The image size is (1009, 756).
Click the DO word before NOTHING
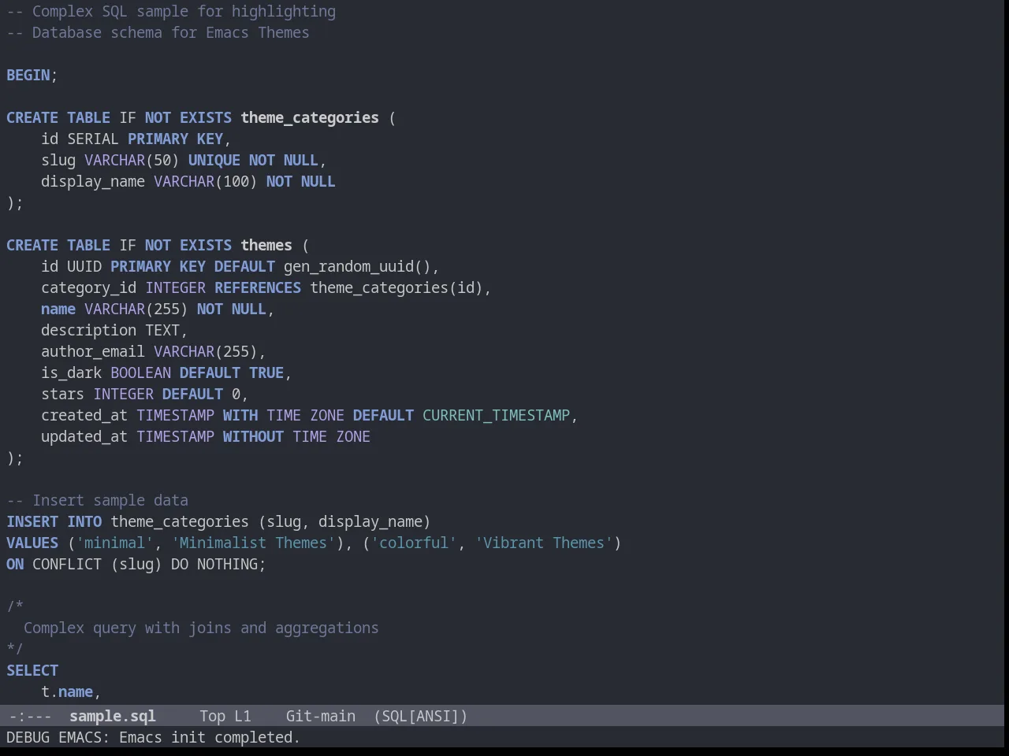[x=180, y=564]
